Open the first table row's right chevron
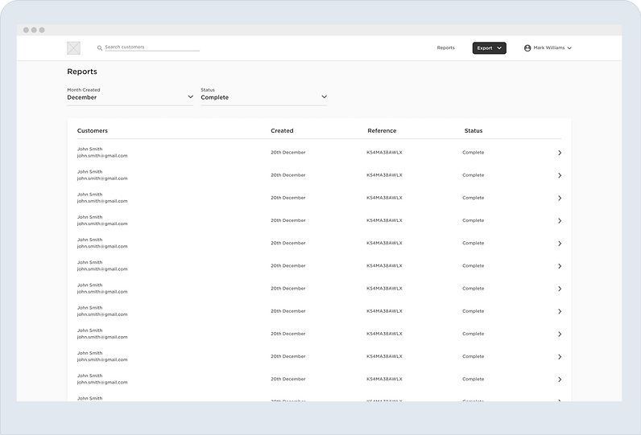The width and height of the screenshot is (641, 435). 560,153
